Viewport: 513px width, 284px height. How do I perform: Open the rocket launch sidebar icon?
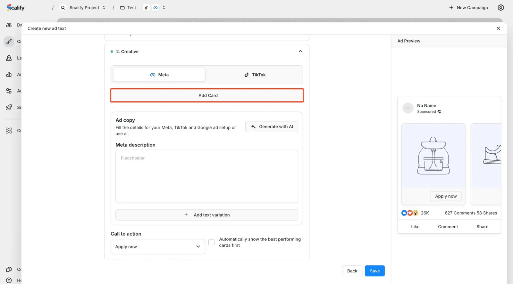point(9,58)
